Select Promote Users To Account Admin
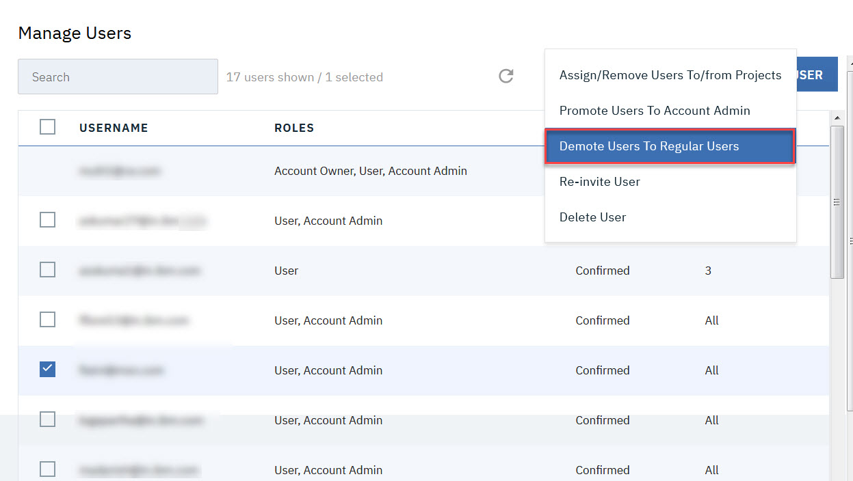853x481 pixels. click(654, 111)
